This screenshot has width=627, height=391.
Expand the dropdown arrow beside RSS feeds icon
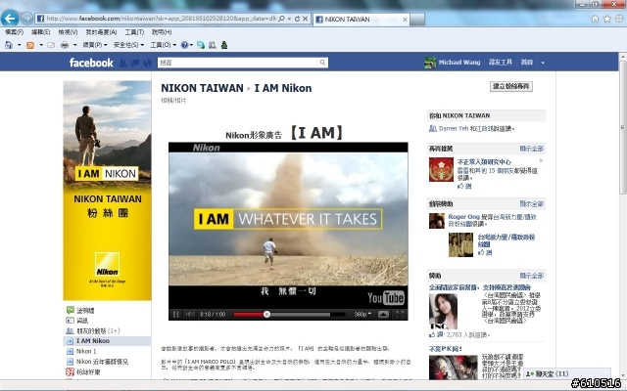pos(41,45)
